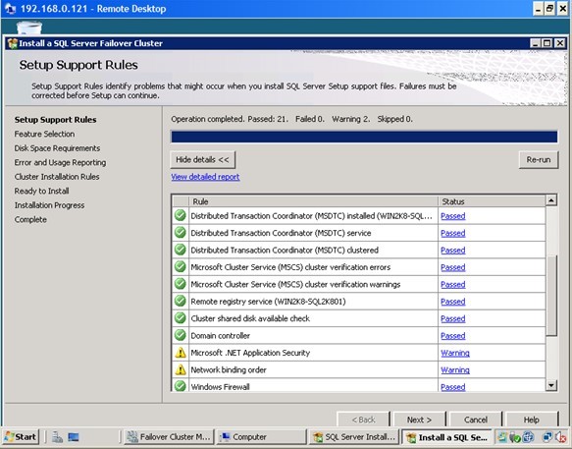Viewport: 572px width, 449px height.
Task: Collapse the rule list with Hide details
Action: pyautogui.click(x=202, y=159)
